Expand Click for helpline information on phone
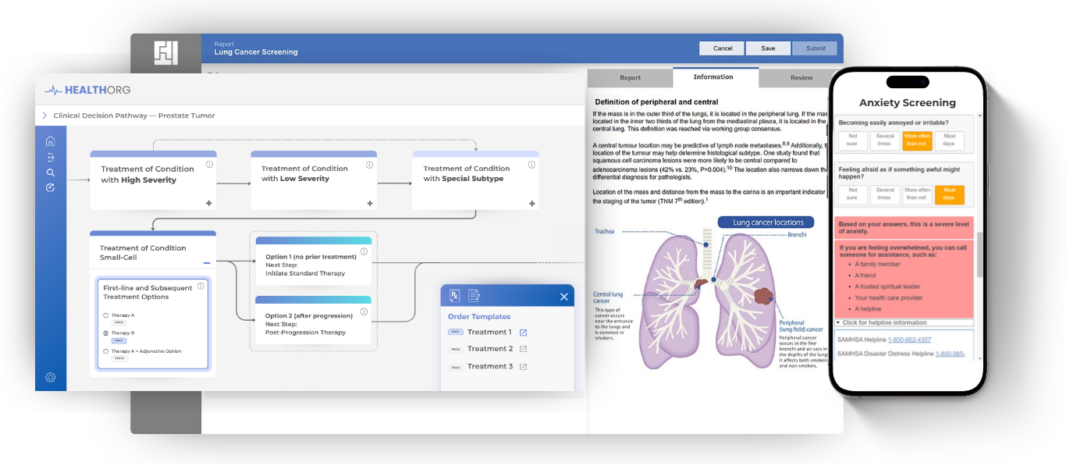Viewport: 1066px width, 473px height. click(x=904, y=322)
